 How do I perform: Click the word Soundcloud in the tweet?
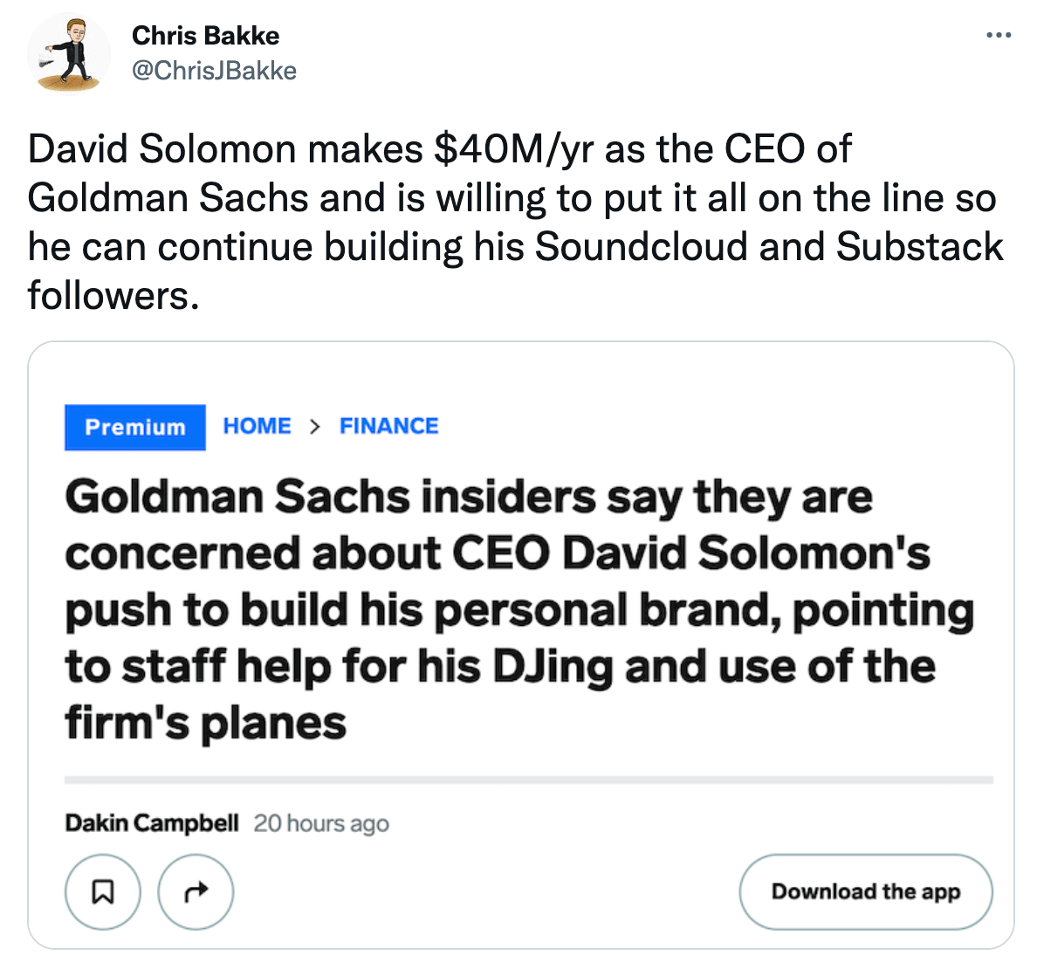coord(642,247)
